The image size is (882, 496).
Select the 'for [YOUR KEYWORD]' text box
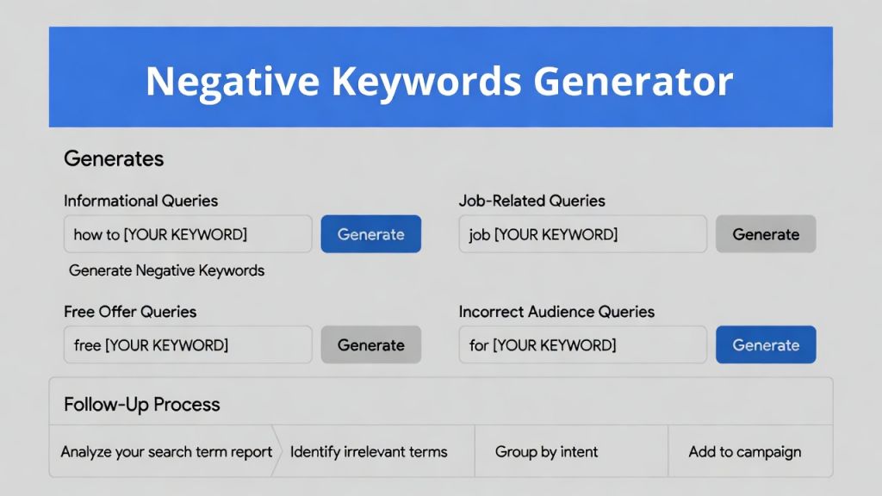(581, 344)
